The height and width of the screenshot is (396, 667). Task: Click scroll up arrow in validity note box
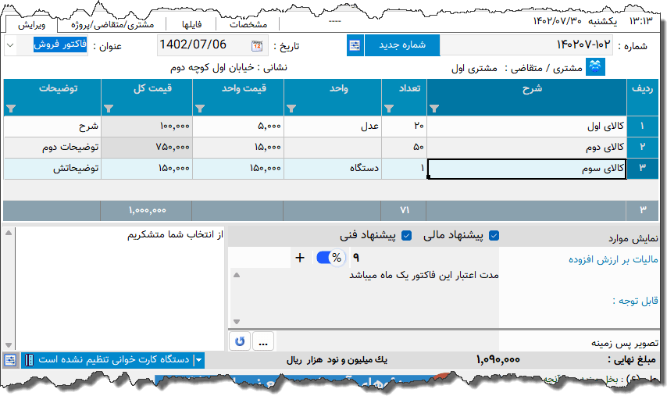point(237,275)
